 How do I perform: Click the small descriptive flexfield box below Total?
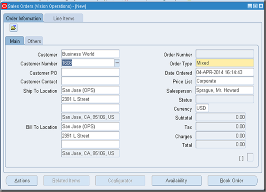(x=250, y=157)
